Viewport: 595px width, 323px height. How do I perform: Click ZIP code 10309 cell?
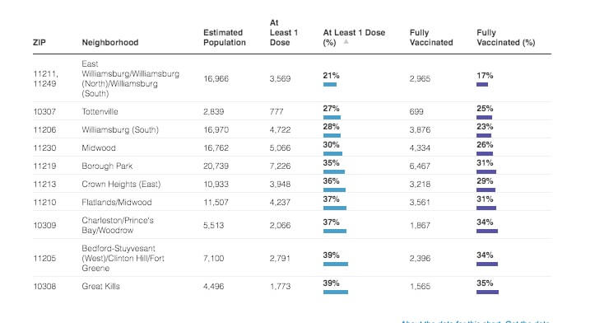pos(44,225)
